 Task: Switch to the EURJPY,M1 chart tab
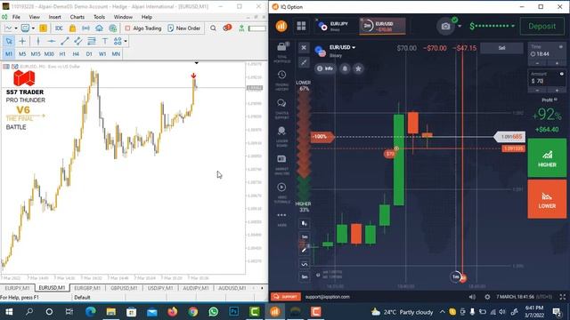coord(17,288)
